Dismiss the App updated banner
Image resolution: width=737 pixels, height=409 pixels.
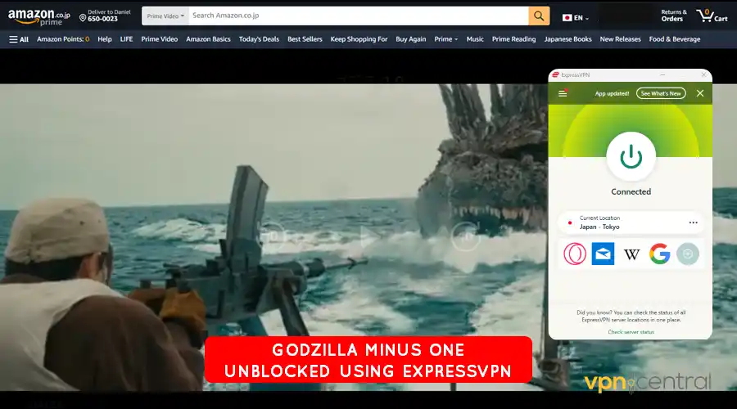point(700,93)
